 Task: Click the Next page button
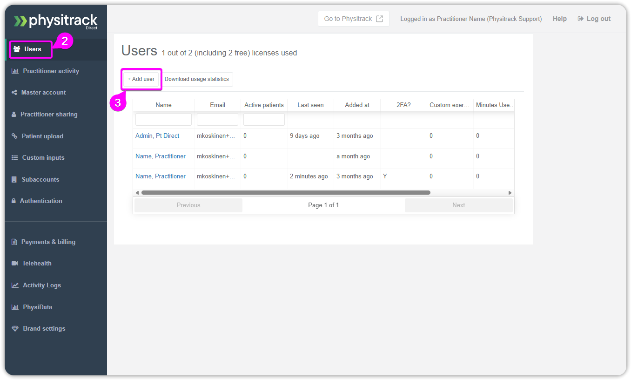click(459, 205)
